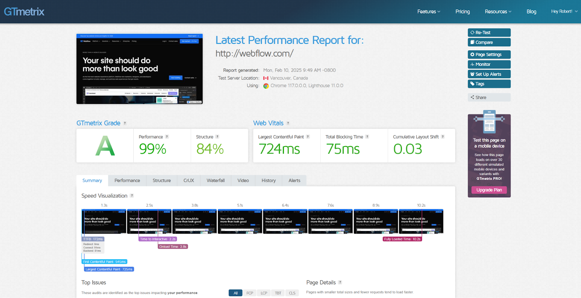Image resolution: width=581 pixels, height=298 pixels.
Task: Open the Speed Visualization help icon
Action: (132, 196)
